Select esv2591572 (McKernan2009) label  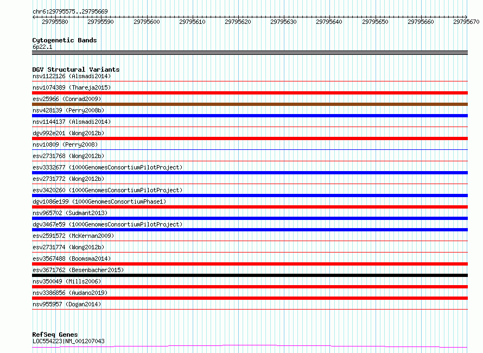click(73, 236)
